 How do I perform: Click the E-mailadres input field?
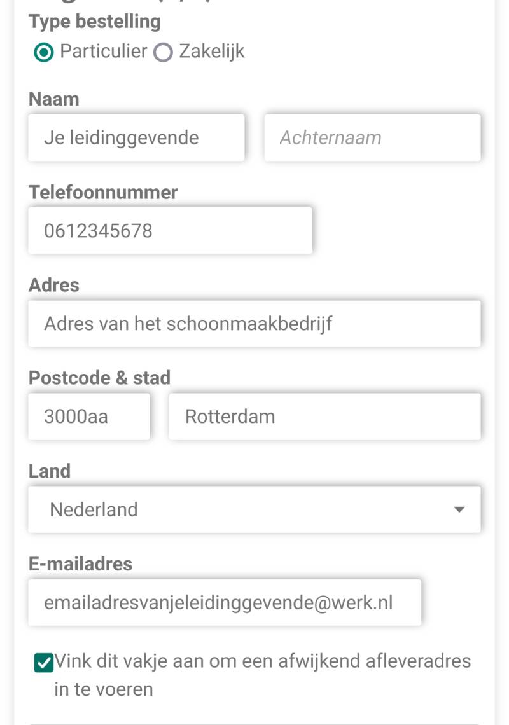(225, 602)
